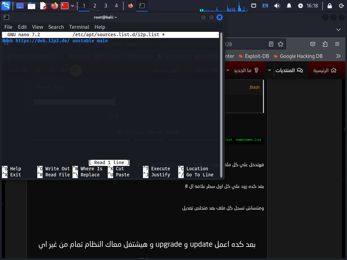The height and width of the screenshot is (260, 347).
Task: Expand the ما الجديد dropdown arrow
Action: point(228,70)
